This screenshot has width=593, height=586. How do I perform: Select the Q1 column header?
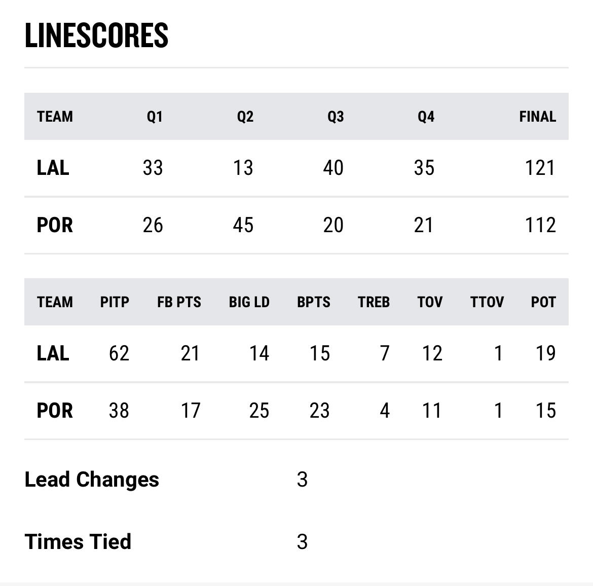155,117
